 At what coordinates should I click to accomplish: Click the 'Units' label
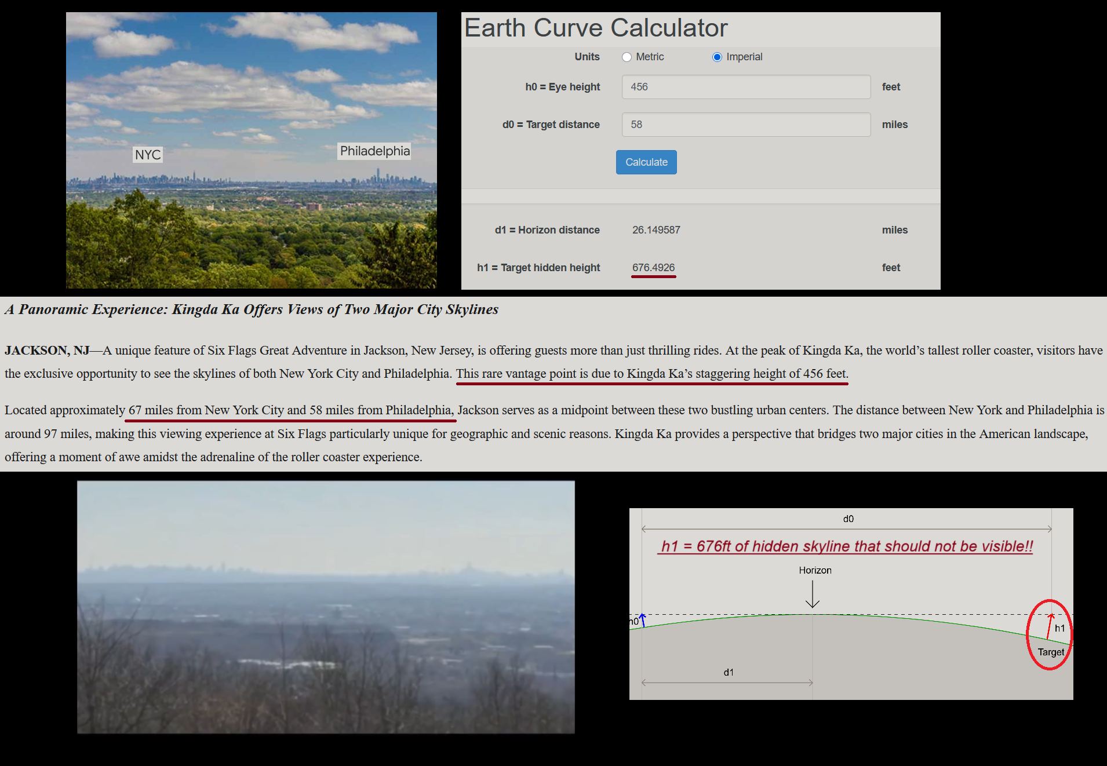click(587, 57)
